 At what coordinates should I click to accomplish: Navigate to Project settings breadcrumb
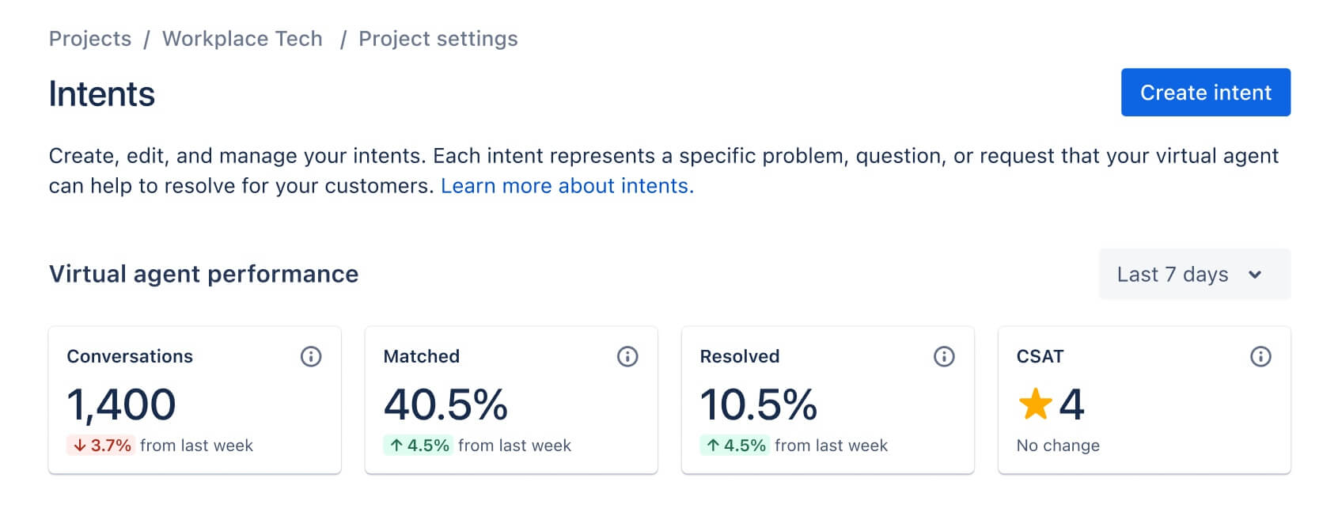point(438,39)
